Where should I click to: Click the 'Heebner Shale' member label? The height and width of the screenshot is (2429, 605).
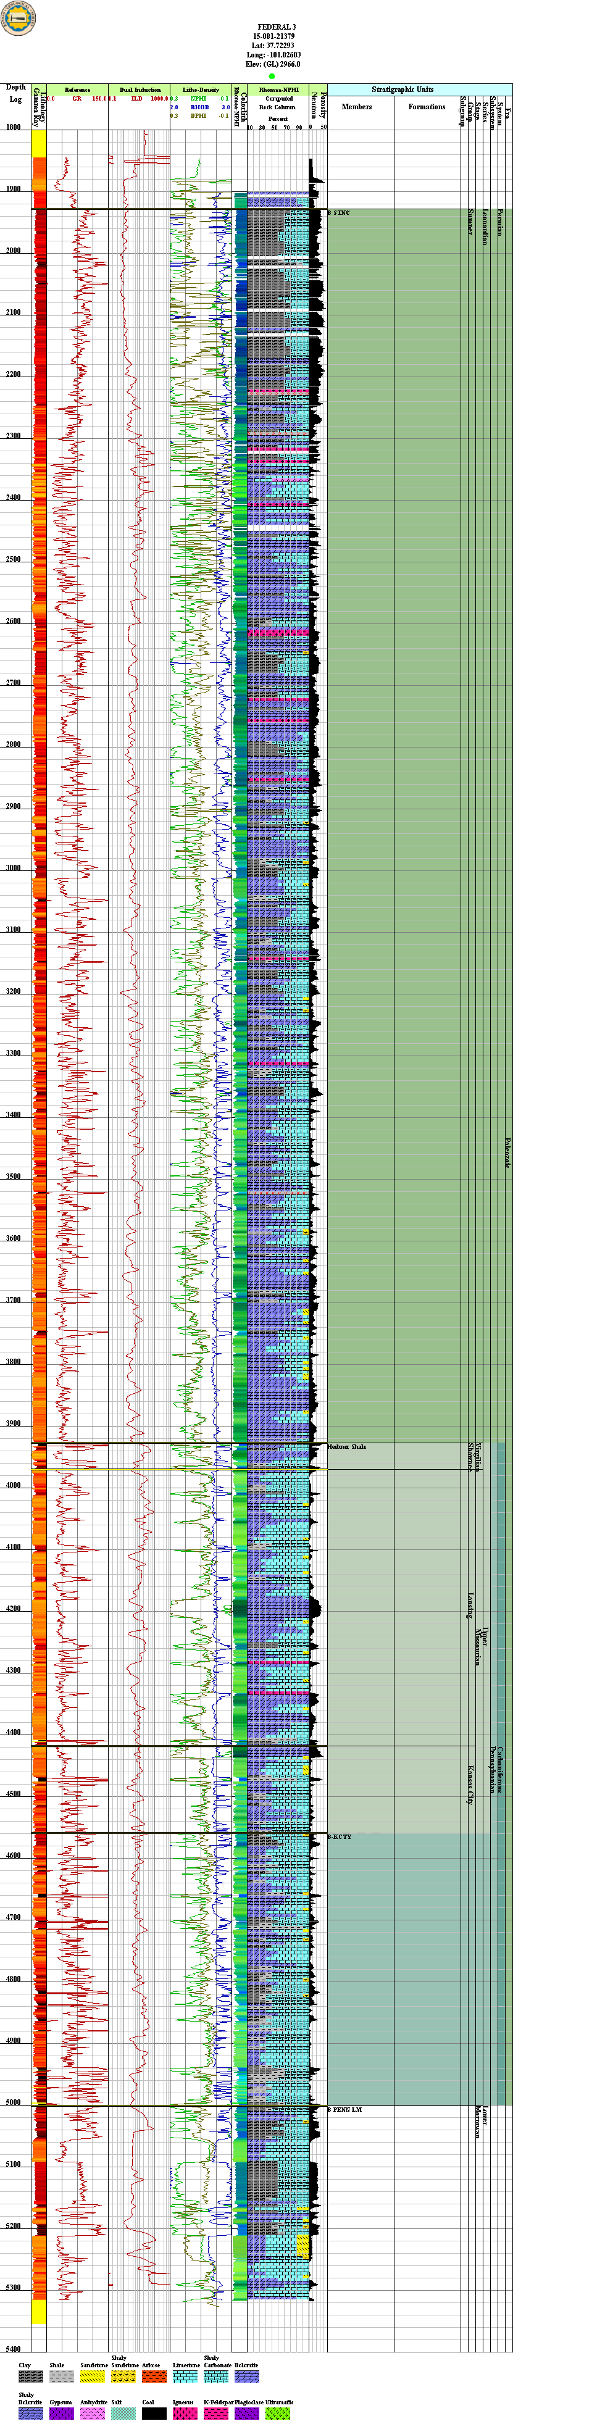(347, 1446)
